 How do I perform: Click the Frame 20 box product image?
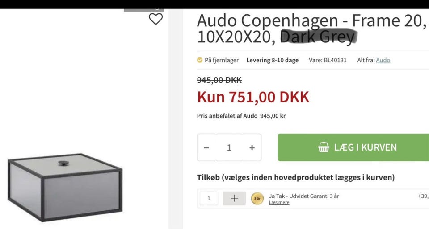point(65,187)
